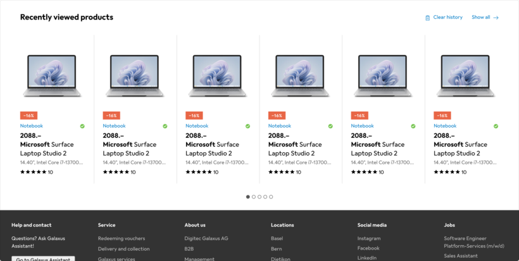Click the Locations footer heading
Screen dimensions: 519x261
pyautogui.click(x=282, y=225)
